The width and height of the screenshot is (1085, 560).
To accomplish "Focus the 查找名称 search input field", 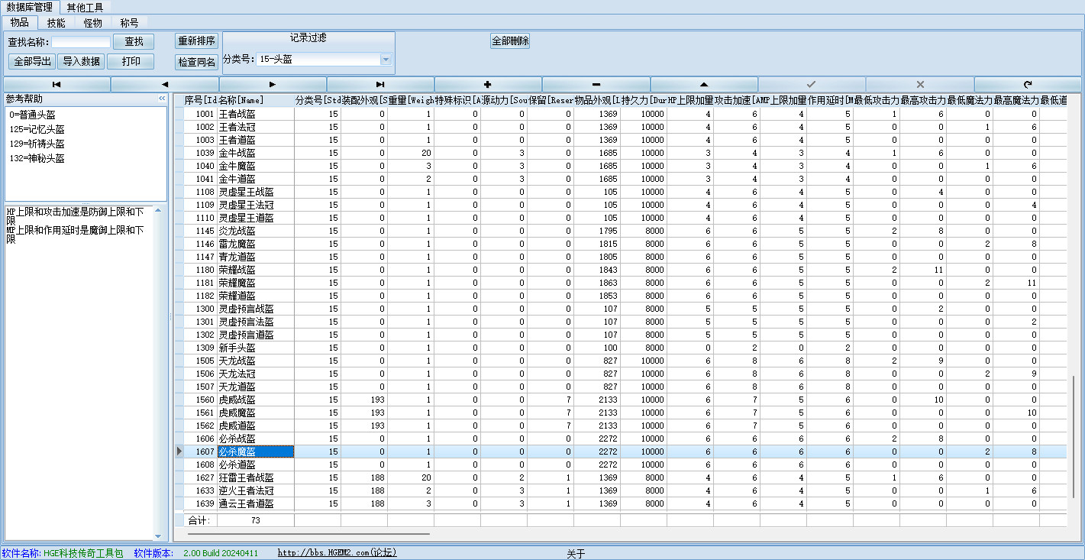I will [81, 42].
